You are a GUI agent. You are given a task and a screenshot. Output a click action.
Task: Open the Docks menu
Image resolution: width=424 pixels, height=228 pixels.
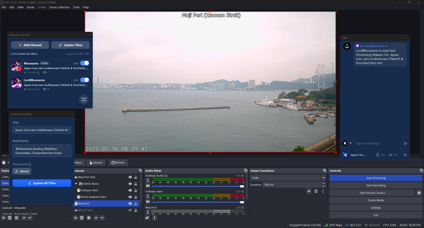(x=31, y=7)
